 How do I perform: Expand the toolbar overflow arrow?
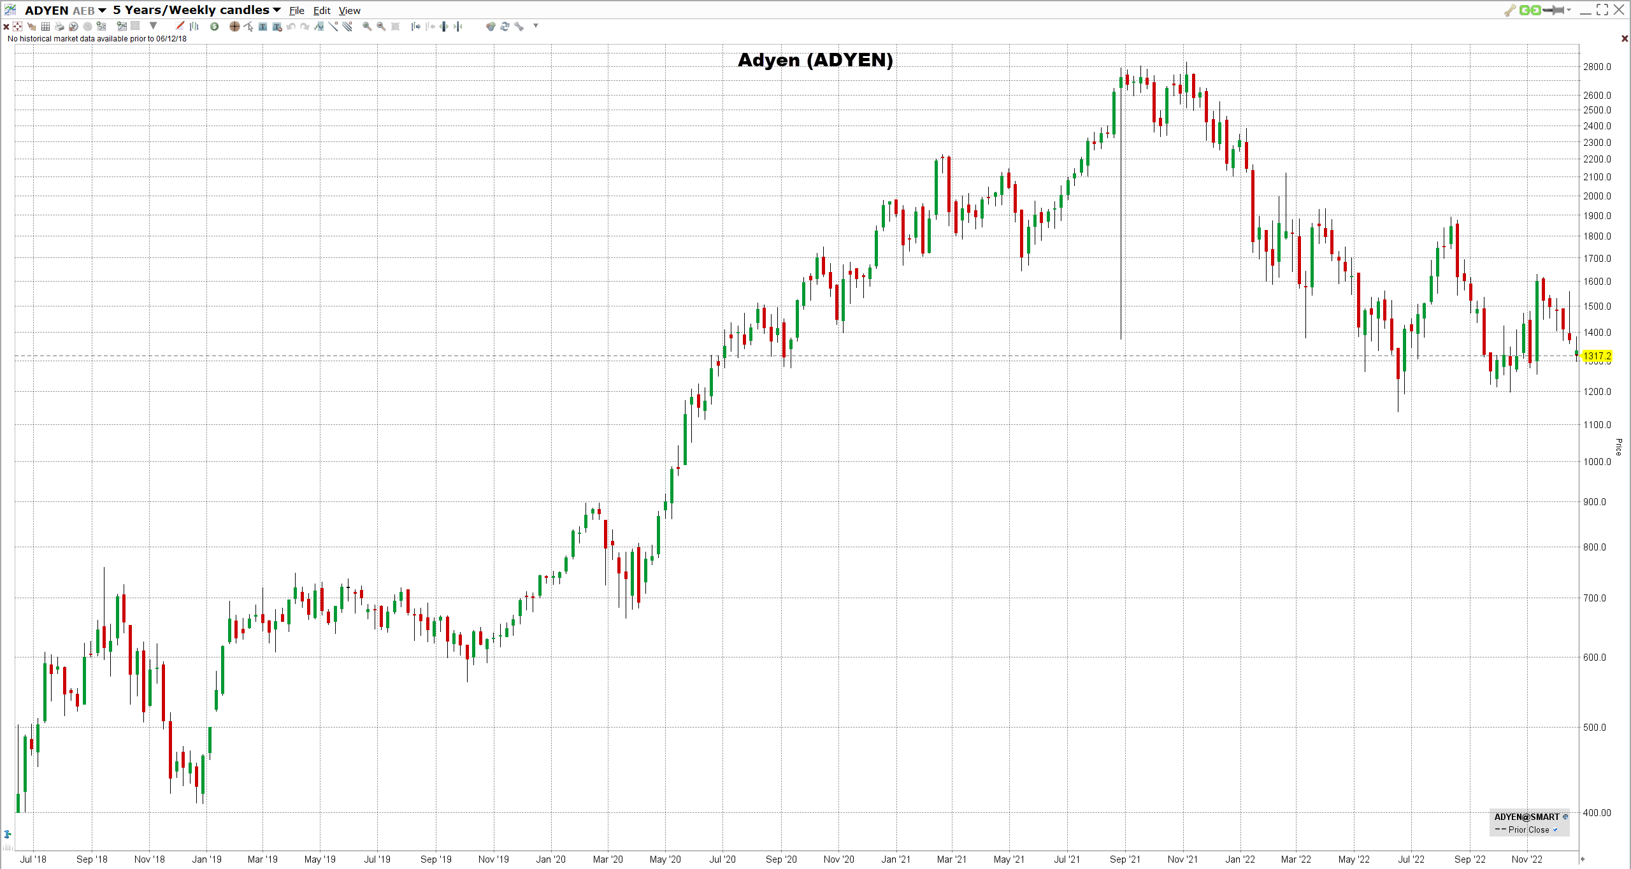pos(535,25)
